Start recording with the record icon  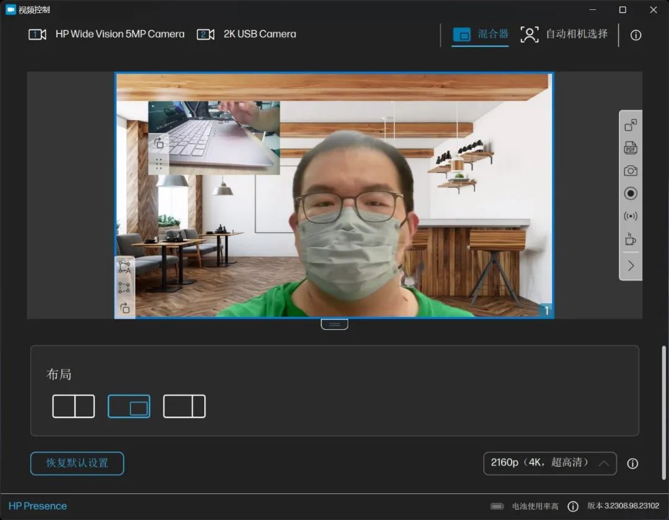[x=631, y=194]
